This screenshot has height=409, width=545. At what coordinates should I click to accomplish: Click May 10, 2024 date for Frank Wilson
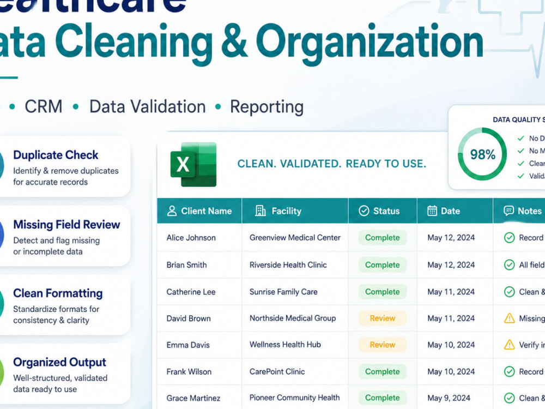tap(451, 371)
